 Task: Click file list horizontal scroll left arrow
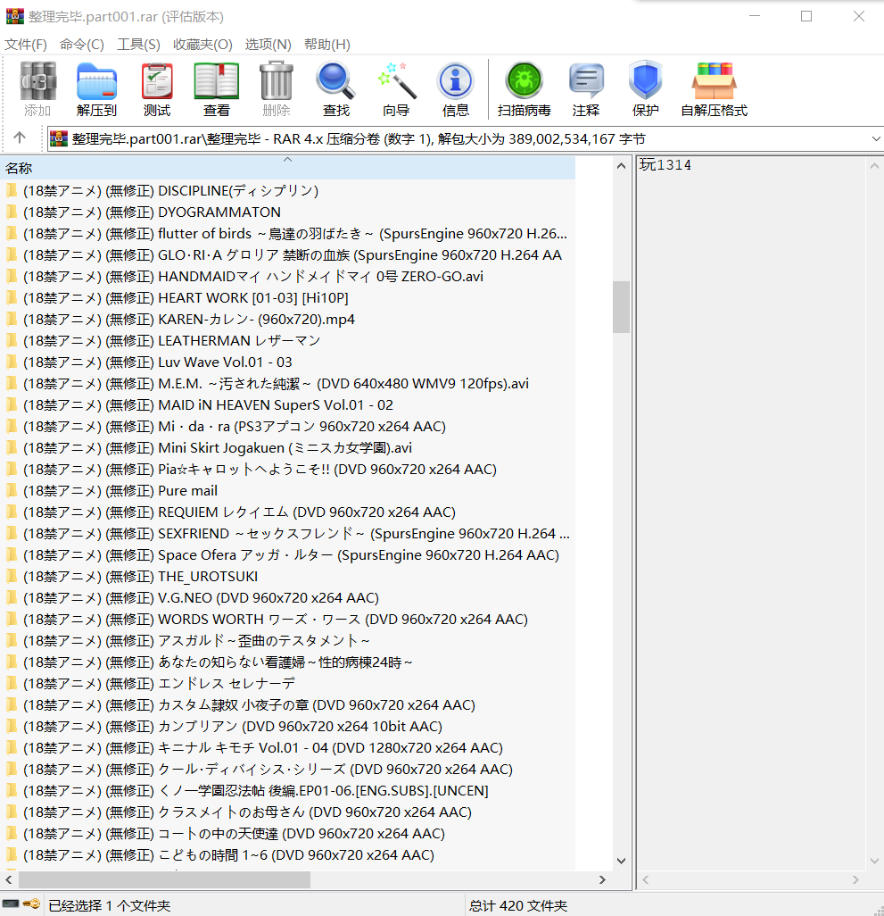[x=9, y=879]
